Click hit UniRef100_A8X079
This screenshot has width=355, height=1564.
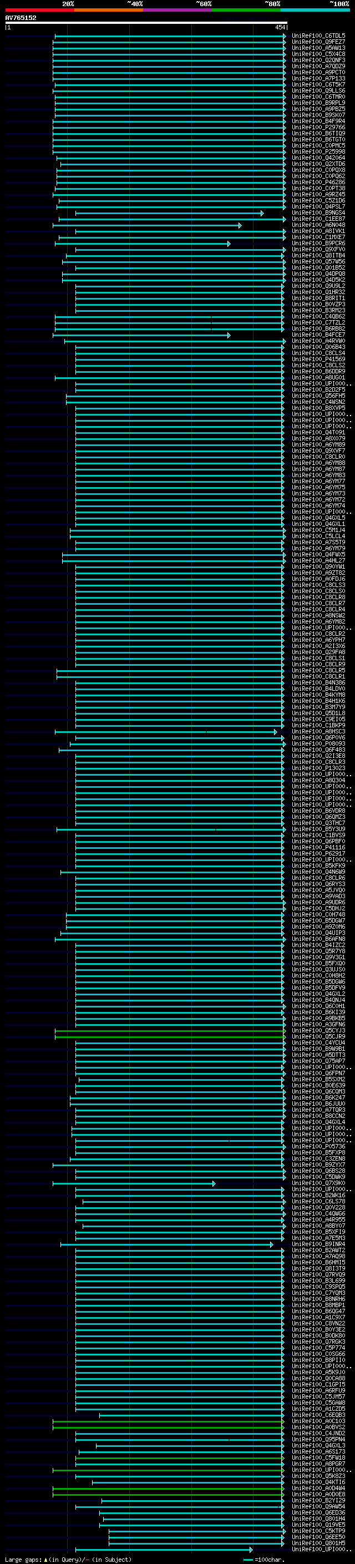coord(318,439)
